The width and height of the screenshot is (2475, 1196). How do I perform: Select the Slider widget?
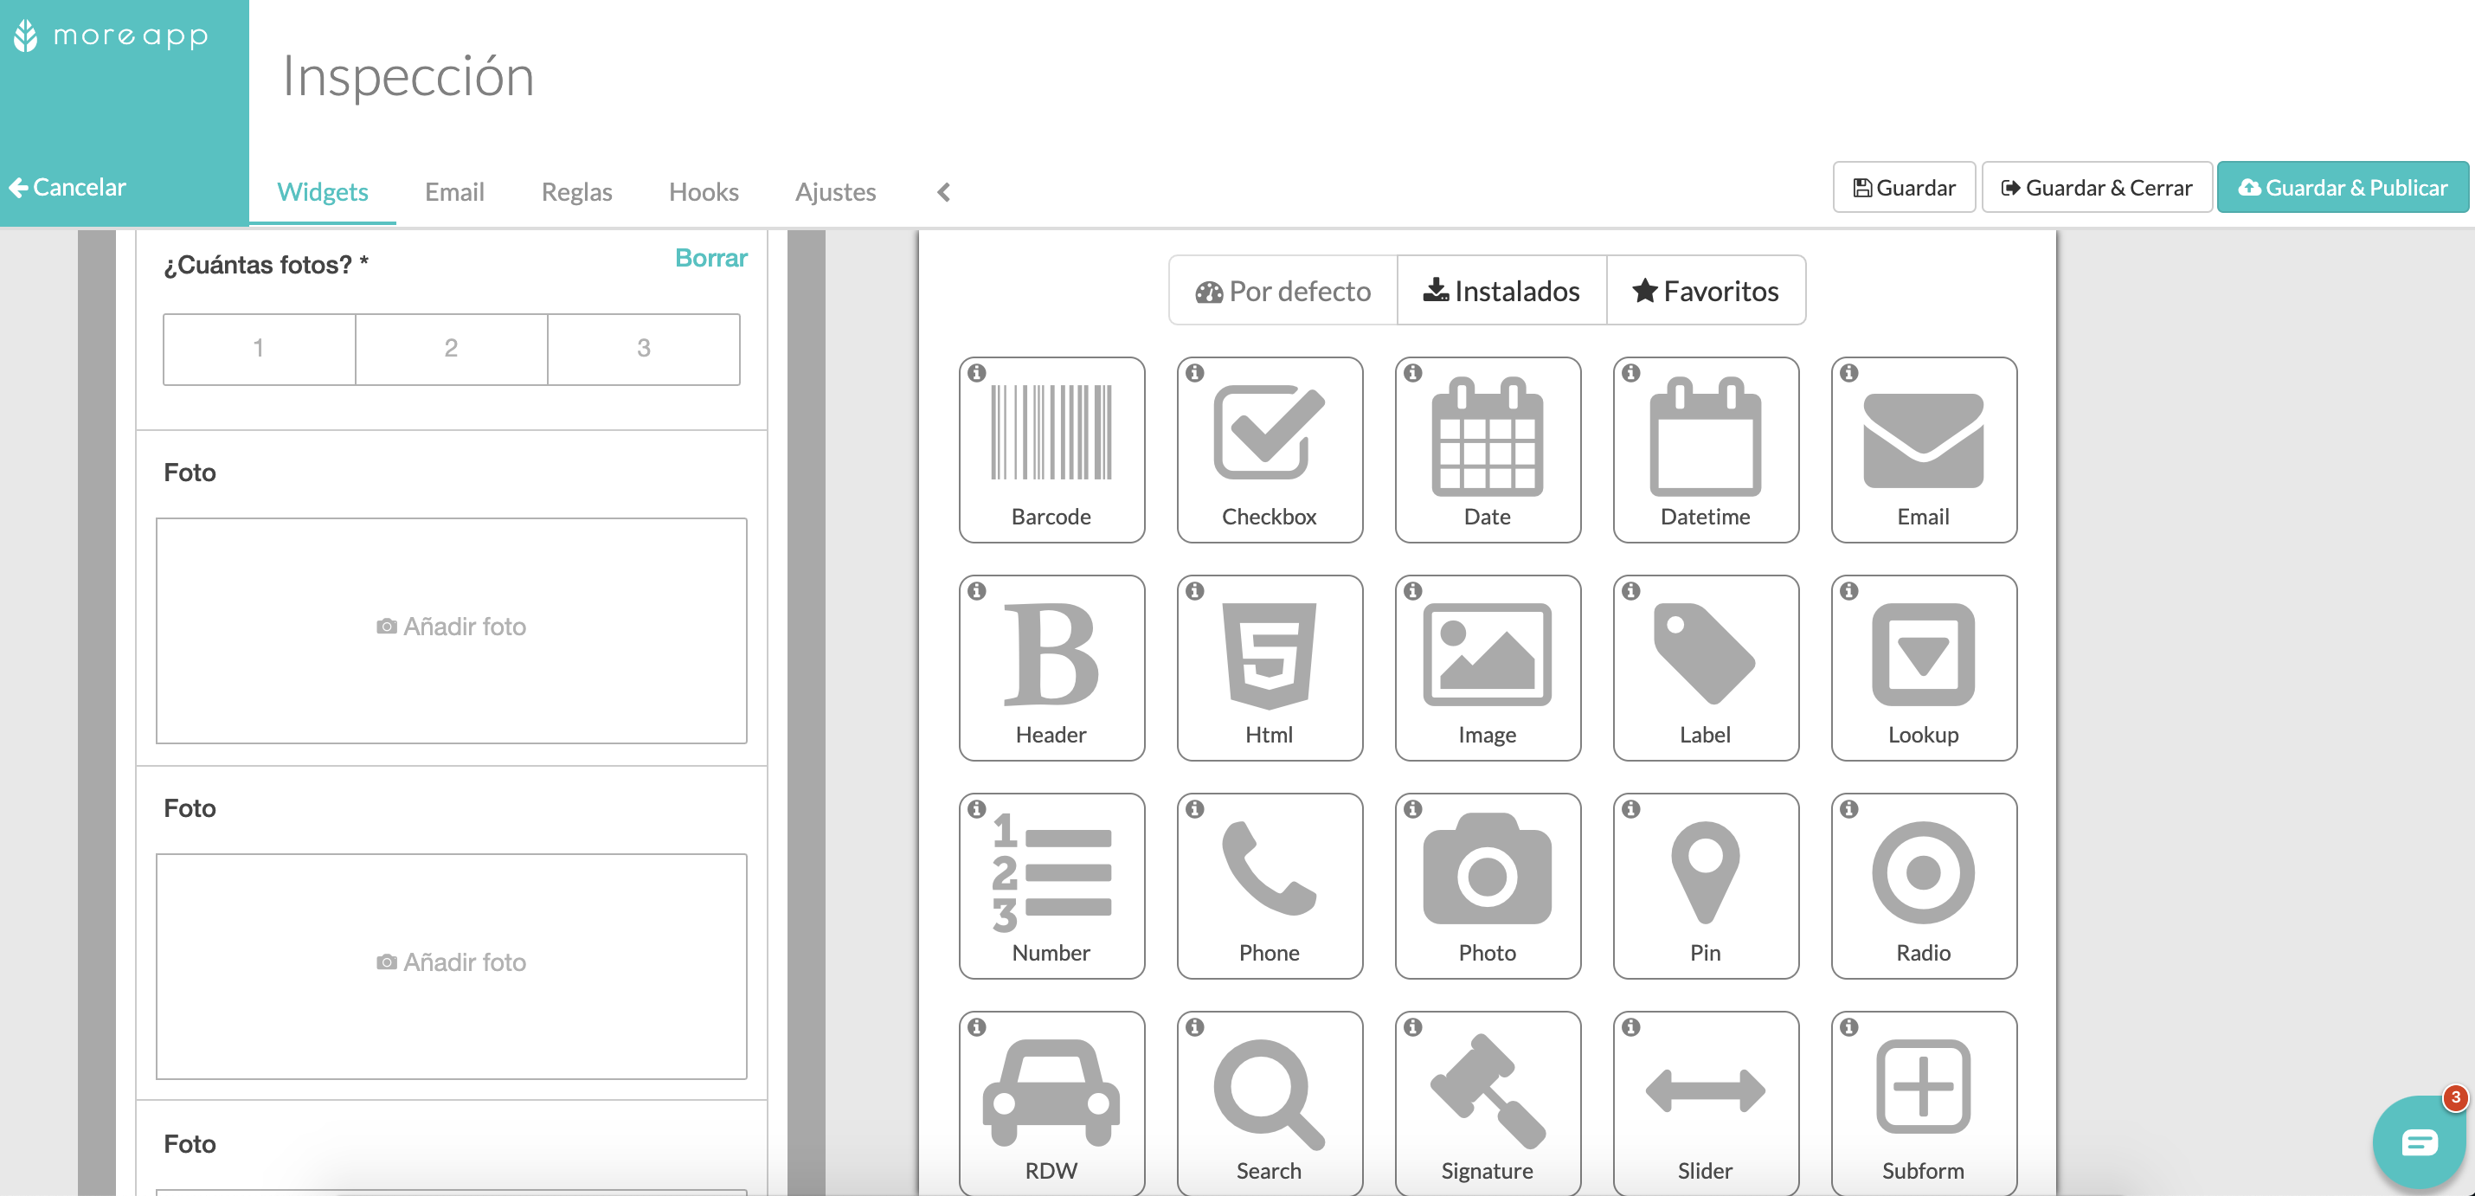pos(1705,1098)
